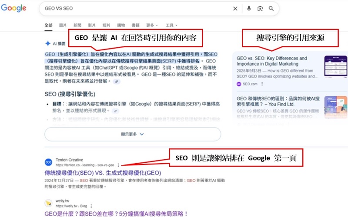The height and width of the screenshot is (217, 348).
Task: Switch to the 圖片 tab
Action: point(63,25)
